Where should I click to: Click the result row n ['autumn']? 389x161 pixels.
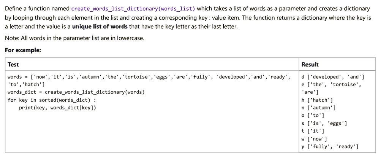(319, 108)
